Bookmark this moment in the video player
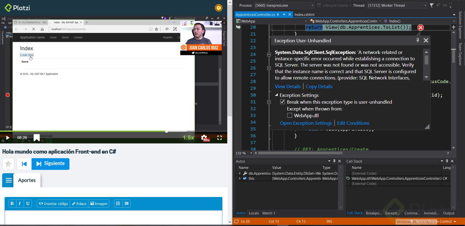This screenshot has width=465, height=226. (37, 138)
